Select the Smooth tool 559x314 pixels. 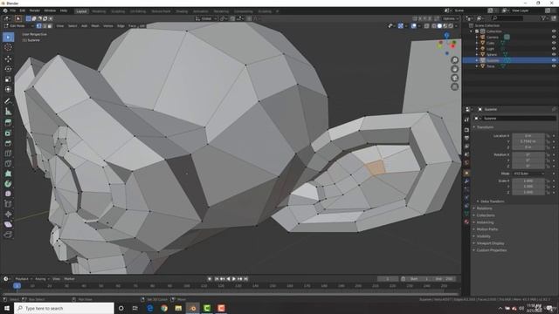(x=8, y=194)
